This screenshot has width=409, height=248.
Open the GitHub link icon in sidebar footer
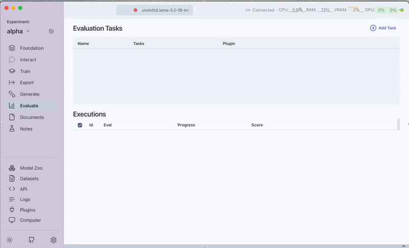point(31,240)
